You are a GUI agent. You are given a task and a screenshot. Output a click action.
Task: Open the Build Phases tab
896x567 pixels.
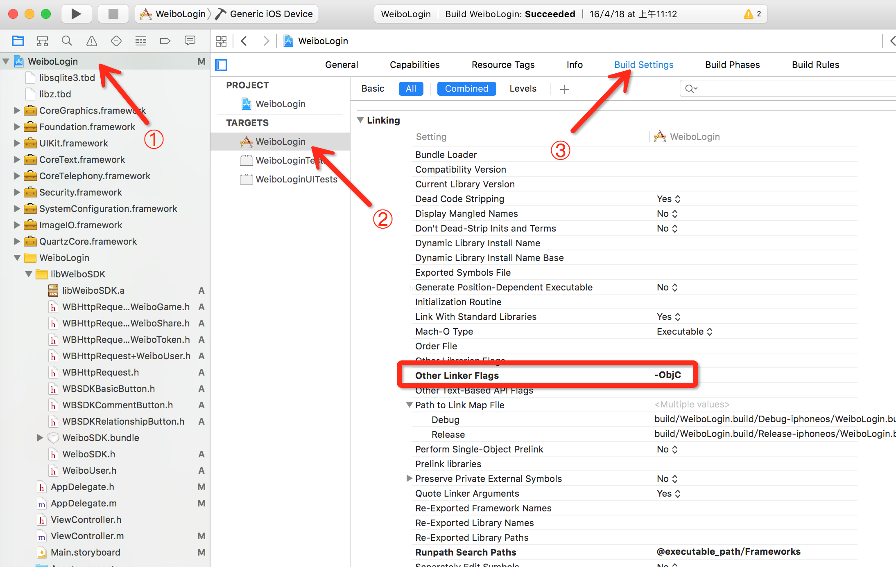tap(733, 65)
